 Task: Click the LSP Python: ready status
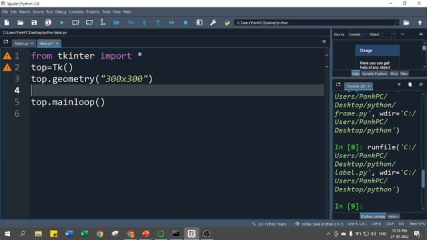(269, 224)
